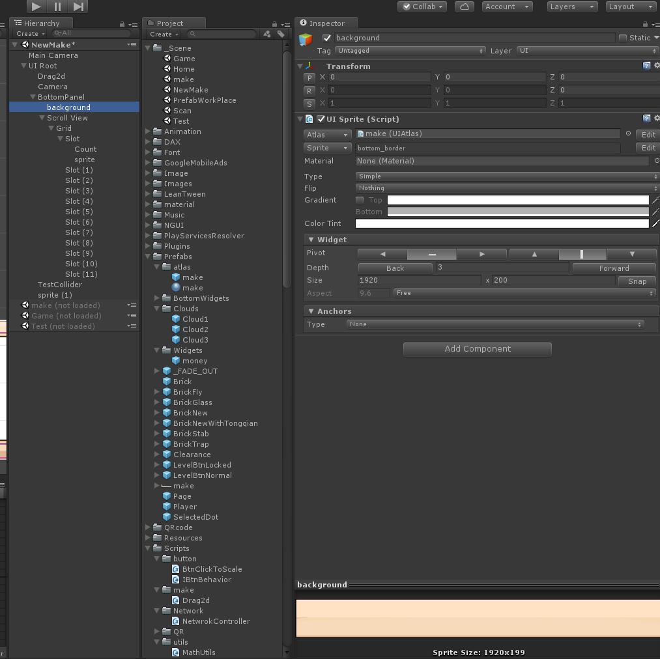Switch to the Hierarchy tab
660x659 pixels.
pyautogui.click(x=41, y=23)
